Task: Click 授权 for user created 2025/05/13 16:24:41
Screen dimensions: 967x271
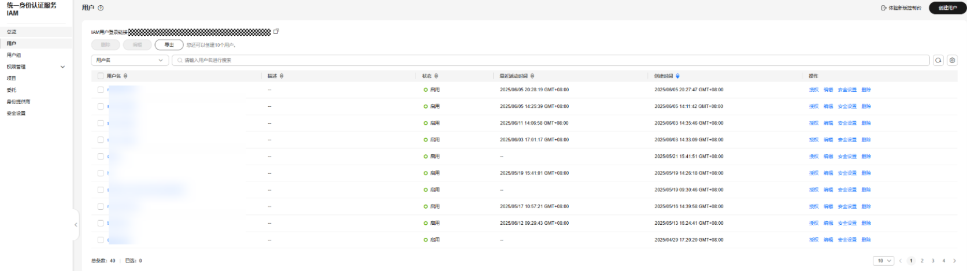Action: pos(814,223)
